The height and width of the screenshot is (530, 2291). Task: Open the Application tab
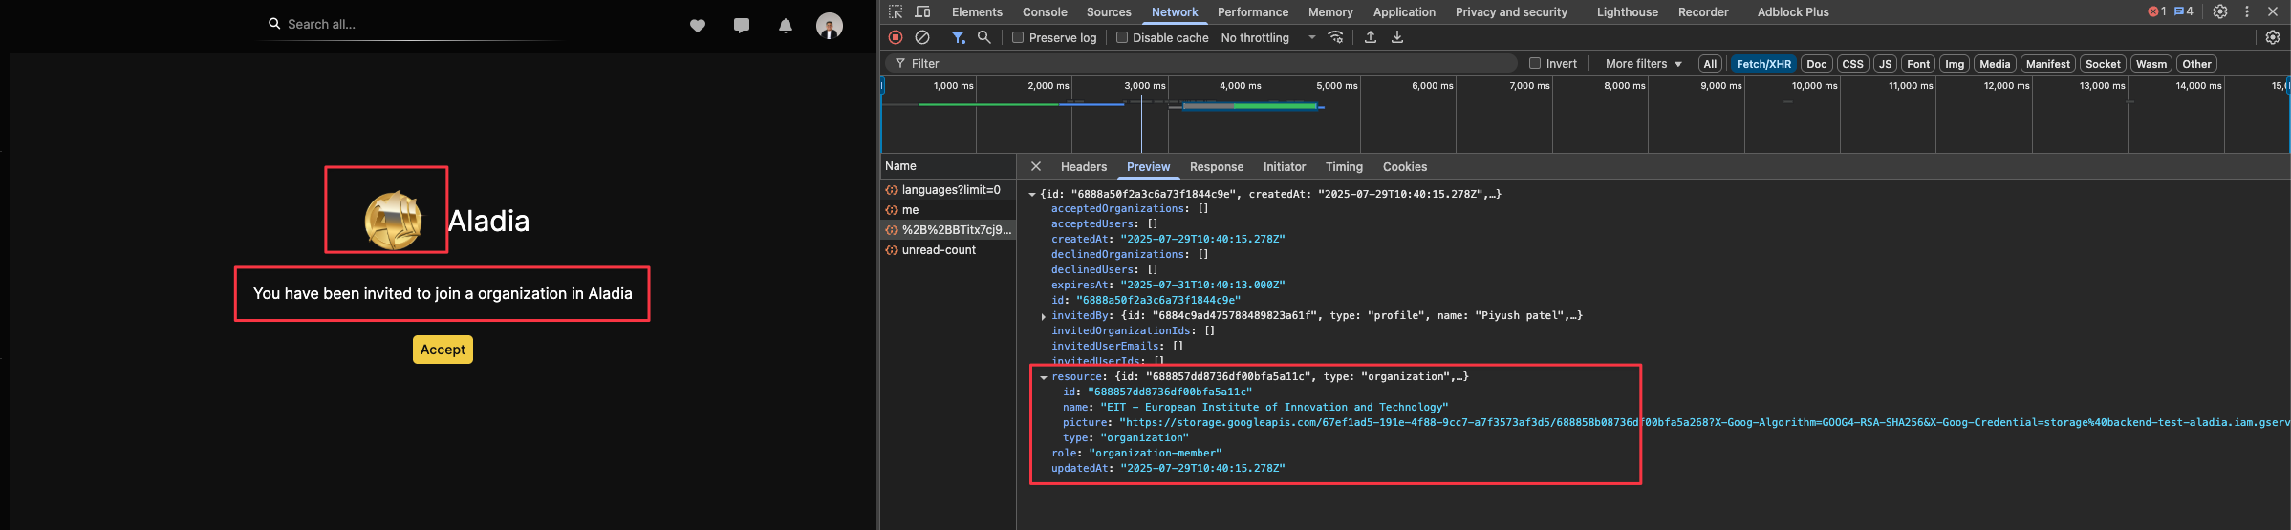point(1404,11)
